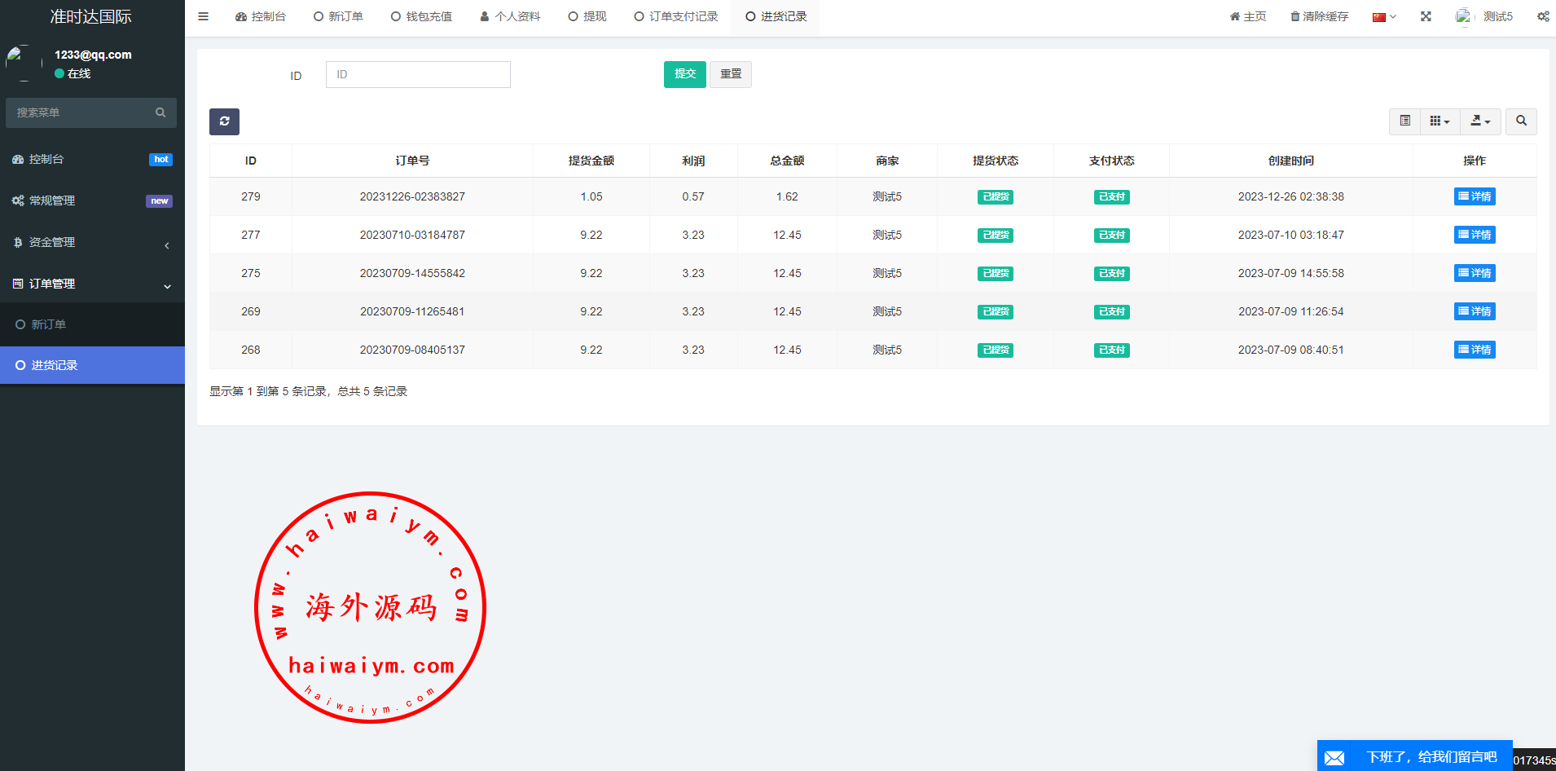Expand 资金管理 sidebar menu
Image resolution: width=1556 pixels, height=771 pixels.
[x=92, y=242]
